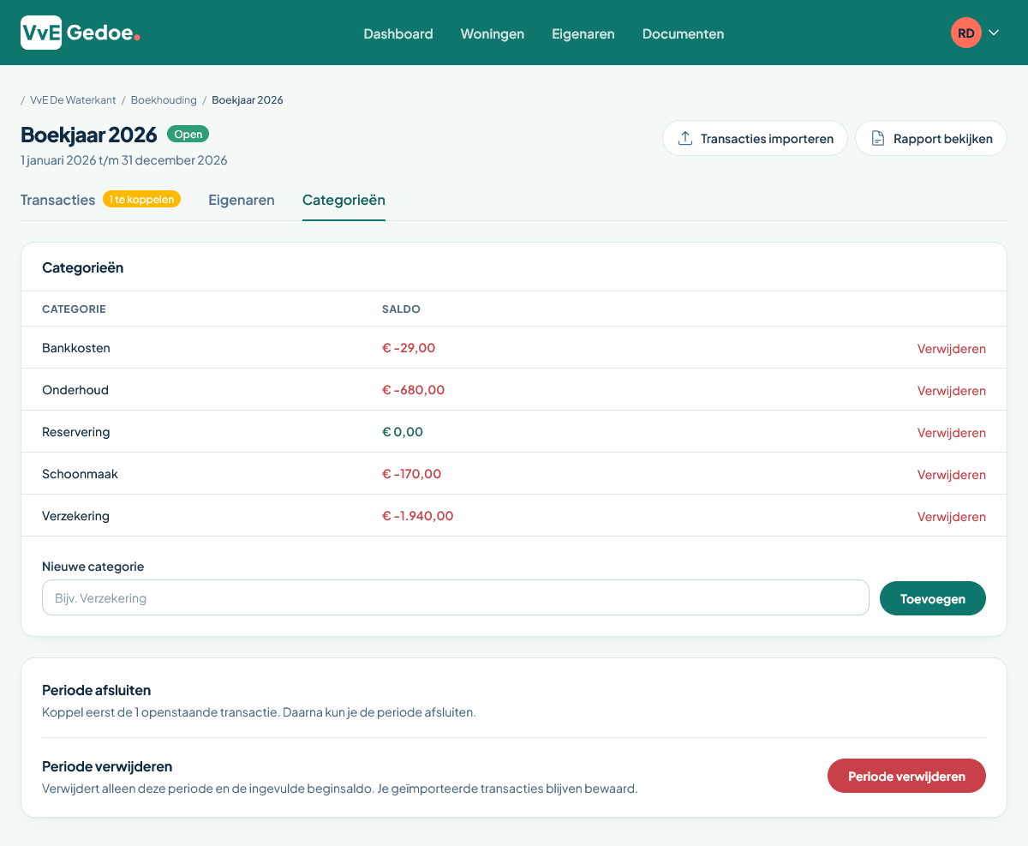
Task: Go to Dashboard in the top navigation
Action: coord(398,34)
